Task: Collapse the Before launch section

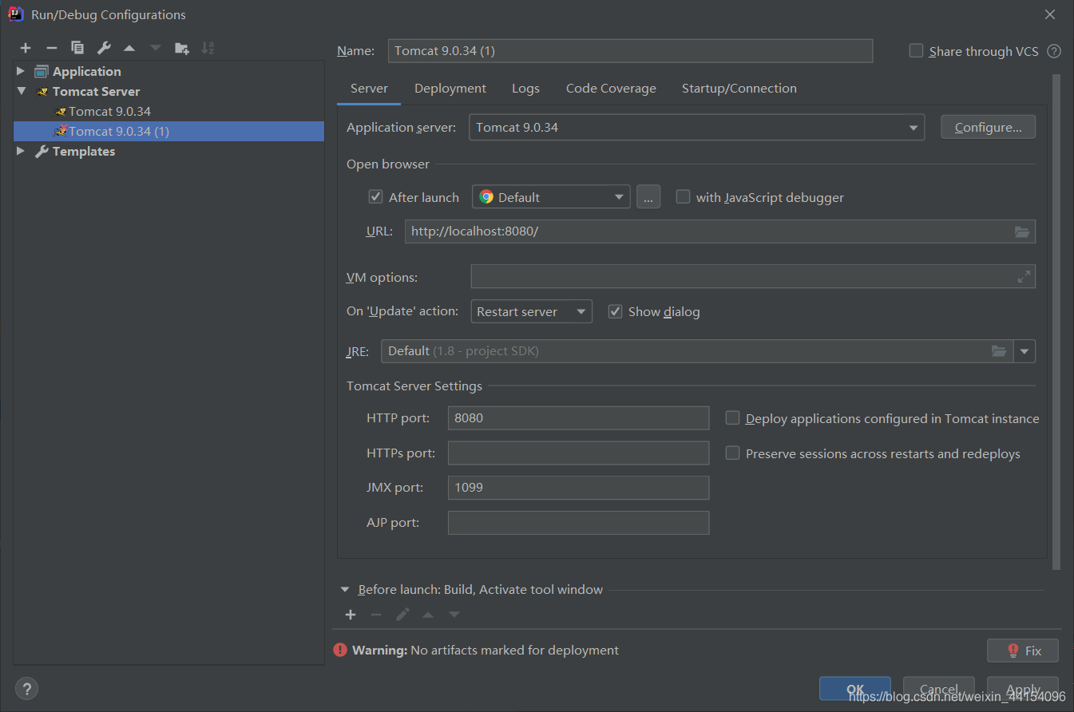Action: click(345, 590)
